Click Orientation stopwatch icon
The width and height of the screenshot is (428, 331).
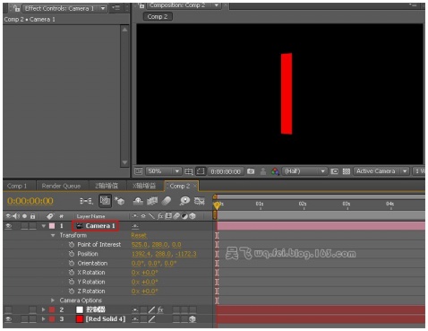pyautogui.click(x=72, y=263)
